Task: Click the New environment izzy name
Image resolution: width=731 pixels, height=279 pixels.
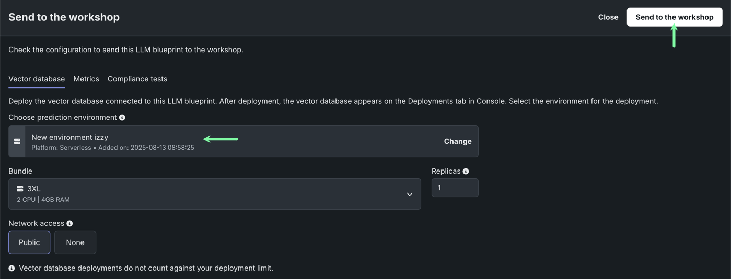Action: (x=69, y=137)
